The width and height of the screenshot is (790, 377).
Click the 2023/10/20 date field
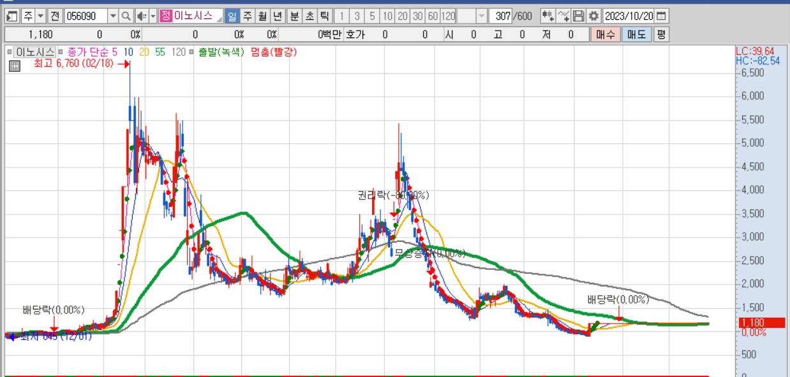(x=629, y=16)
